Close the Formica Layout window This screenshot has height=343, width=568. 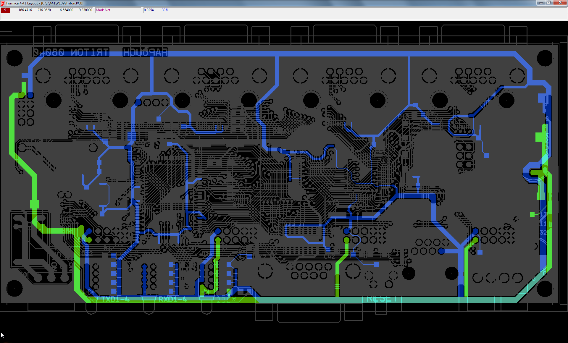(560, 3)
